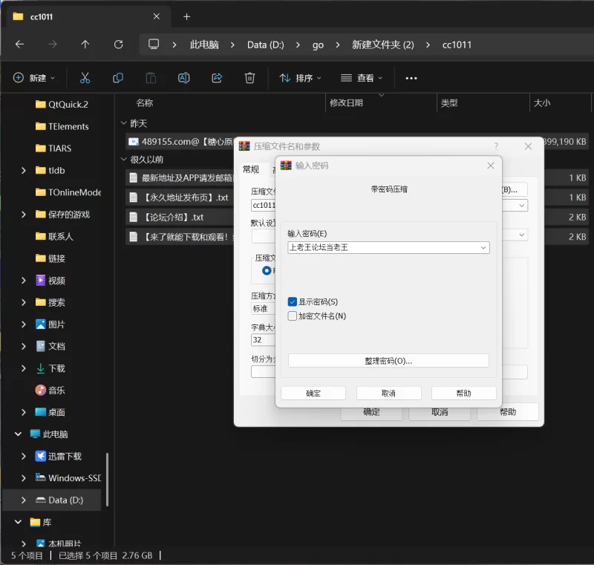Click the WinRAR icon in 输入密码 title

(286, 166)
